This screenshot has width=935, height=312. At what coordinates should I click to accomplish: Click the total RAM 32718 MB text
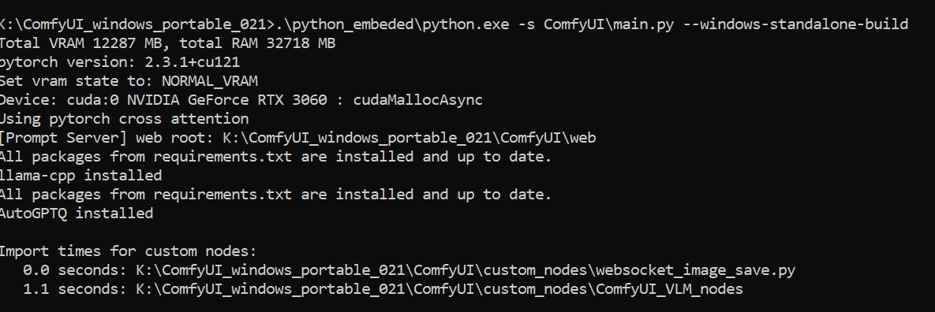point(257,43)
